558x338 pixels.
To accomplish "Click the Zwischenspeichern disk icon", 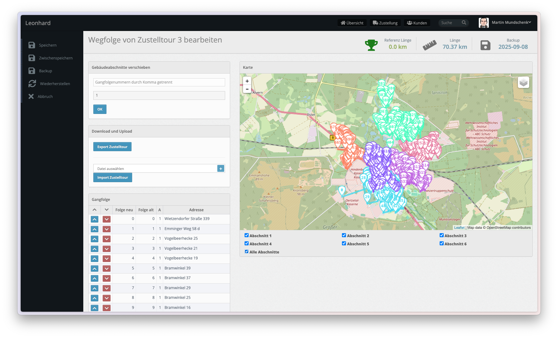I will click(32, 58).
